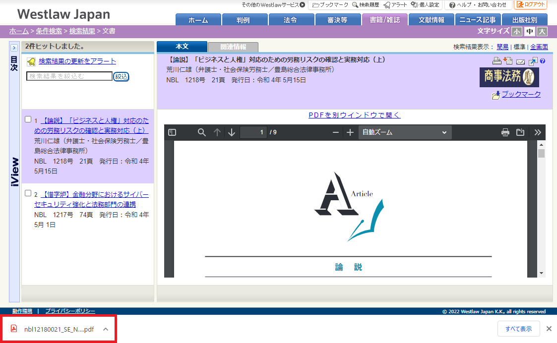Download PDF from viewer toolbar
This screenshot has height=343, width=557.
click(520, 132)
